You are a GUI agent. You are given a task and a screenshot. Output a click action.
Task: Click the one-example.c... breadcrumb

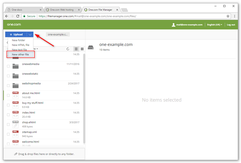pyautogui.click(x=58, y=35)
